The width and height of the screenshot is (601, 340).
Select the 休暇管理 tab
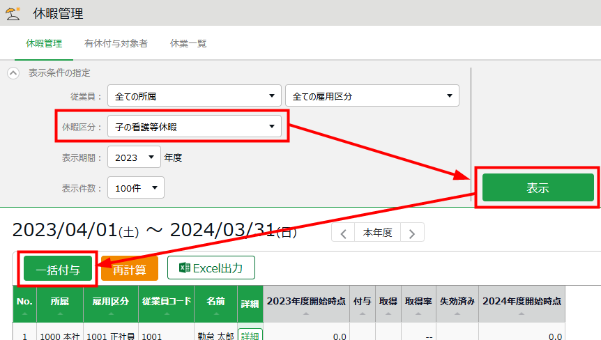[x=44, y=43]
